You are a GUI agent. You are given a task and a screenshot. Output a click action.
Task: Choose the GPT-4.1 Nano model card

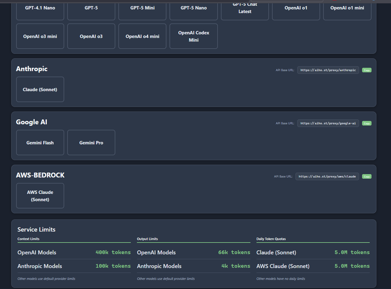[40, 8]
